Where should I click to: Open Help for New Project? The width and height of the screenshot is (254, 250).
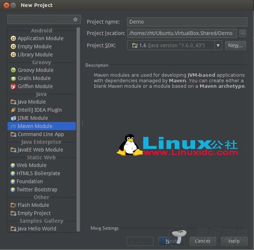click(234, 241)
